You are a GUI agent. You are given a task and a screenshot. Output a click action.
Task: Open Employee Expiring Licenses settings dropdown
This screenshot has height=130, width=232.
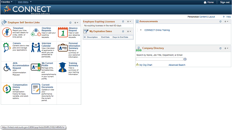pos(129,21)
